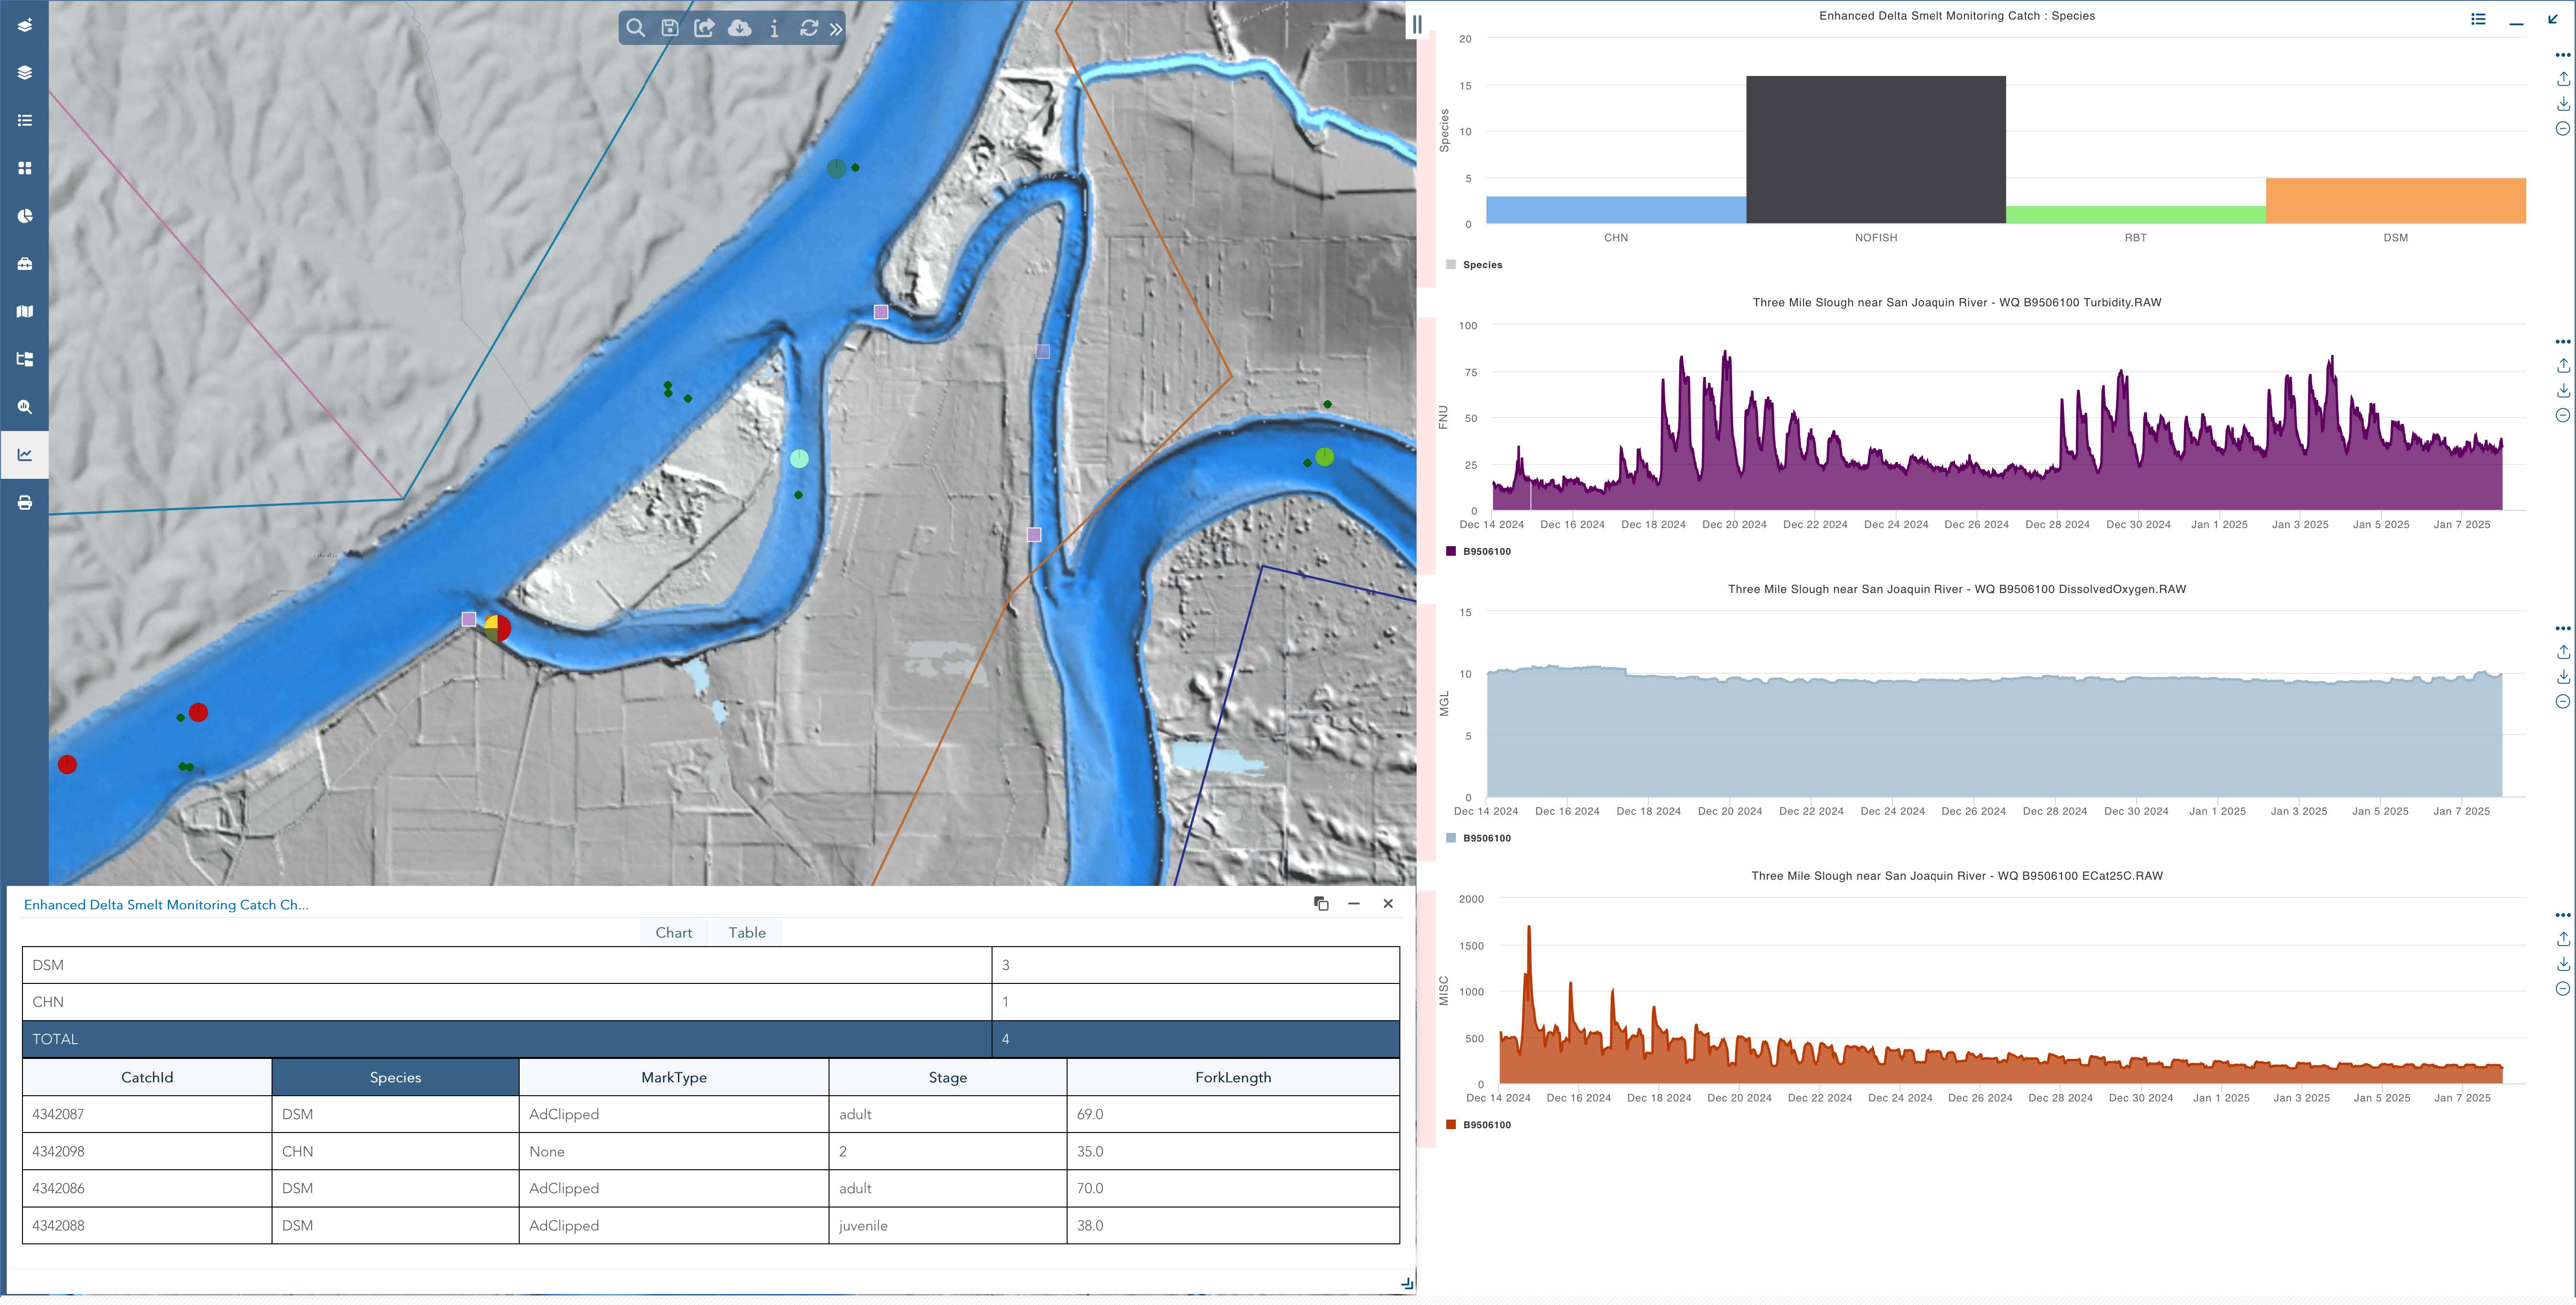Image resolution: width=2576 pixels, height=1305 pixels.
Task: Expand the map toolbar with double chevron
Action: click(836, 29)
